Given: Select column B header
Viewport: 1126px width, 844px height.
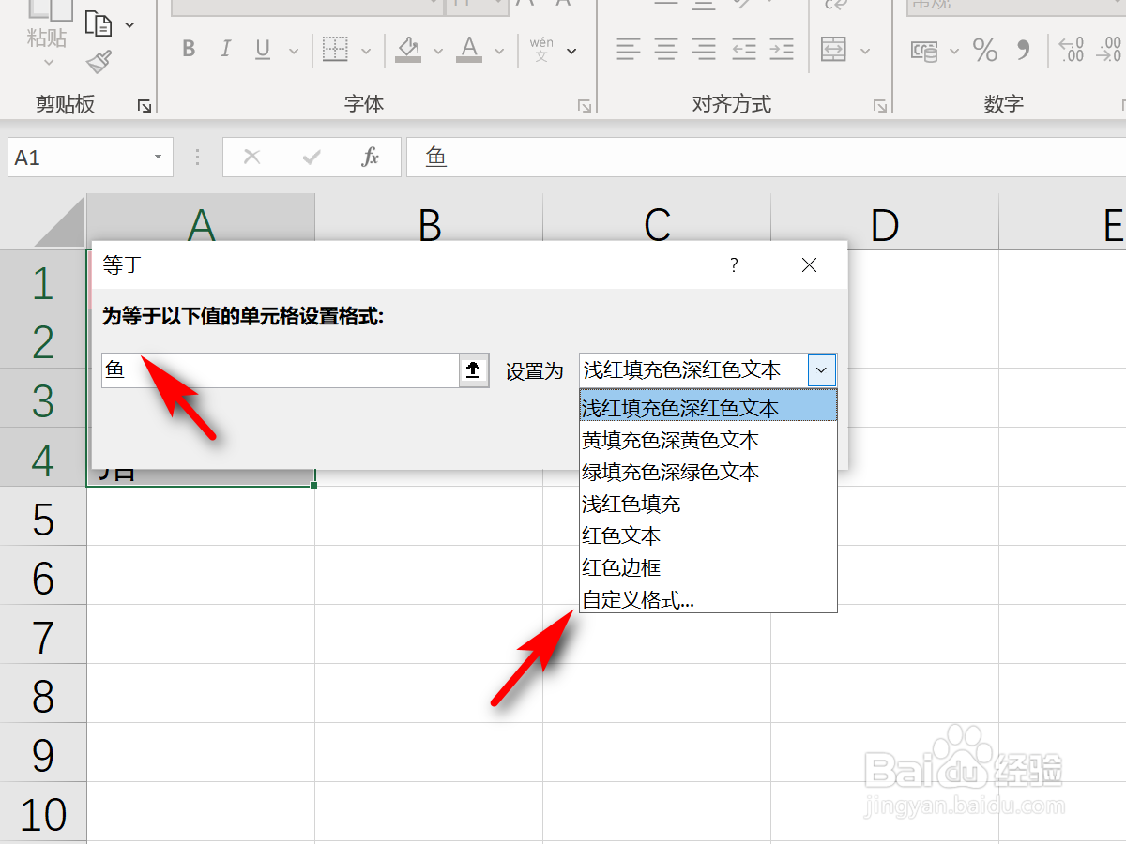Looking at the screenshot, I should [x=429, y=222].
